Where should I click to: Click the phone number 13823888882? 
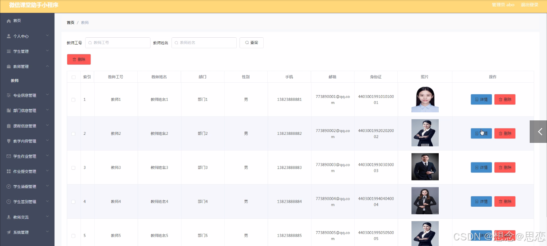289,134
